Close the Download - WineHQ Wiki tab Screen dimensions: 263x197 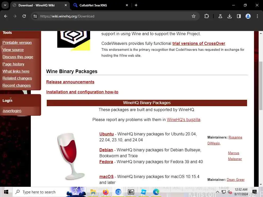66,5
